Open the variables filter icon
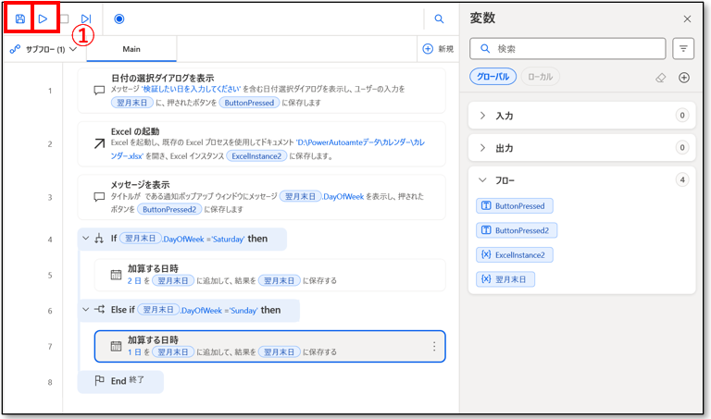 684,48
